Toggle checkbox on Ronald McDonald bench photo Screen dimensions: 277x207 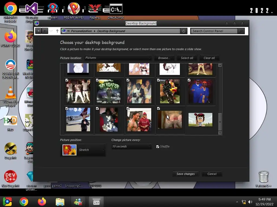159,80
